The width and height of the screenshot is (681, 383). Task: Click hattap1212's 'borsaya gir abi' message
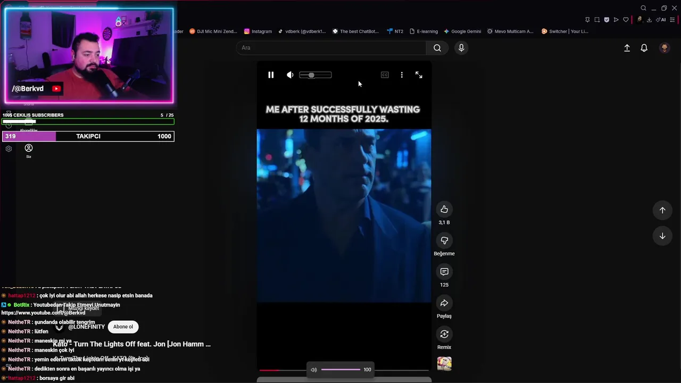click(x=56, y=378)
